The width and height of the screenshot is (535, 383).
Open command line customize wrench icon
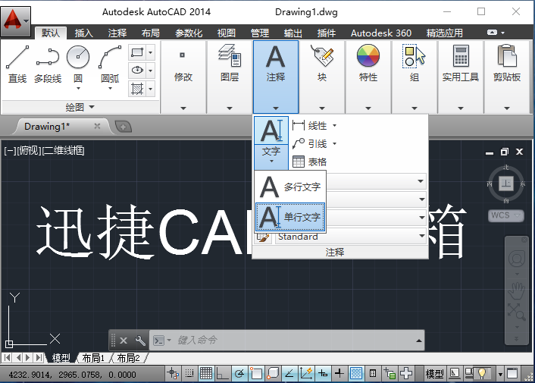point(140,341)
